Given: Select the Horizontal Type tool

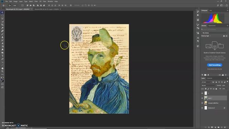Looking at the screenshot, I should pyautogui.click(x=3, y=56).
